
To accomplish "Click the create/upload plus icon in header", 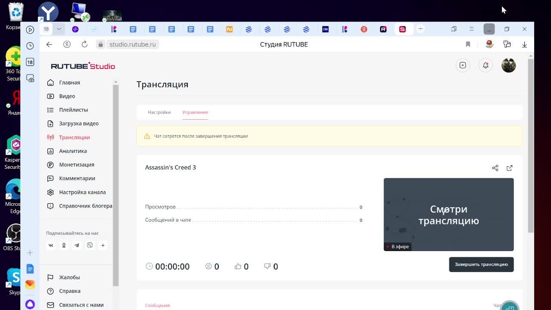I will pos(463,65).
